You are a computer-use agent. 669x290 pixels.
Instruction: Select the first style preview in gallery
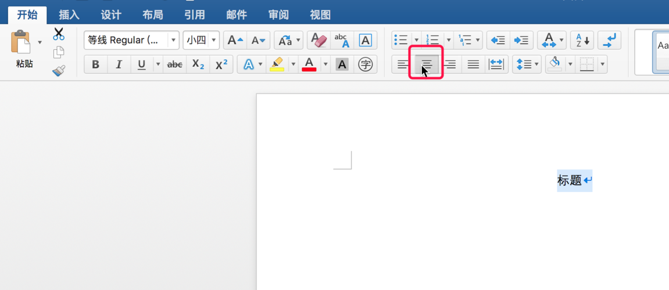661,52
